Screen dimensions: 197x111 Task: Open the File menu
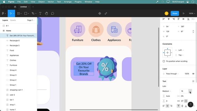pyautogui.click(x=19, y=2)
